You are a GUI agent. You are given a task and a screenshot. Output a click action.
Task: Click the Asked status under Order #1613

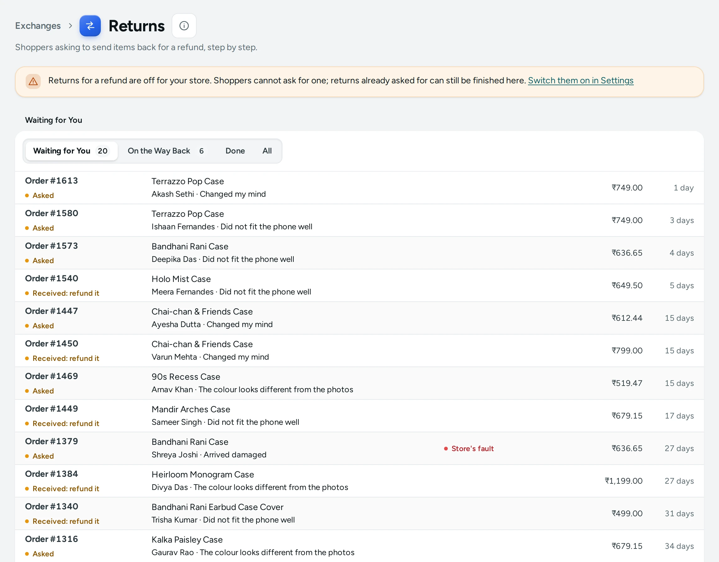(39, 195)
